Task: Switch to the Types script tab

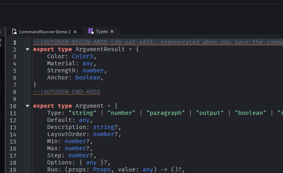Action: pyautogui.click(x=101, y=31)
